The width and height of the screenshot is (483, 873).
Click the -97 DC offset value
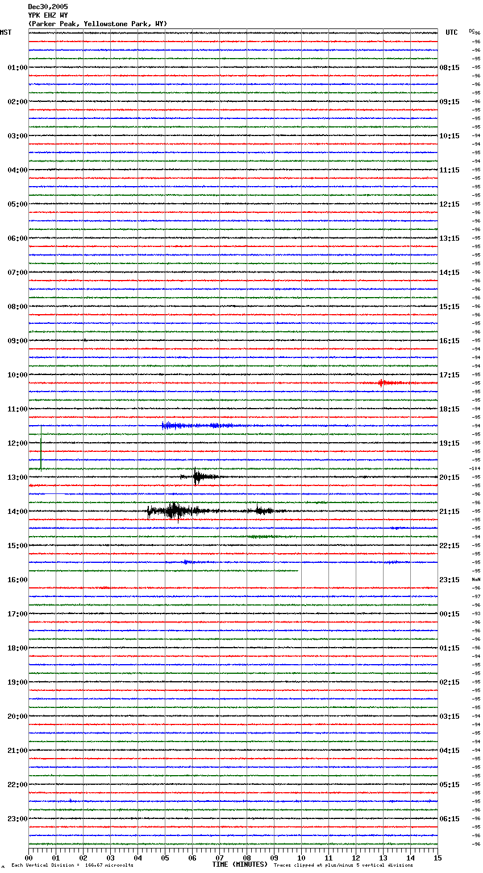pos(477,596)
